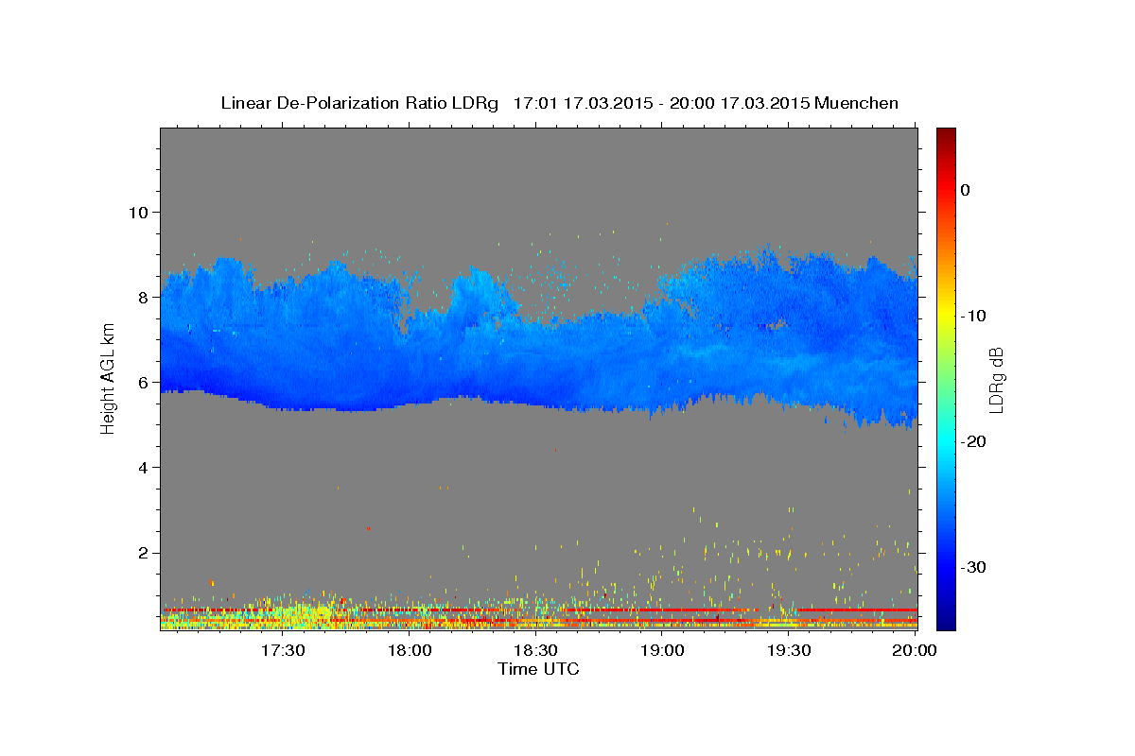Screen dimensions: 1135x756
Task: Click the 17:30 time tick label
Action: (x=283, y=651)
